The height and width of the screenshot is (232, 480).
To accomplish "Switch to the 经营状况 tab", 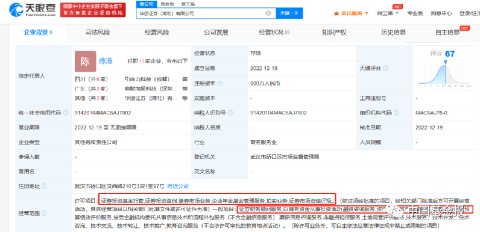I will click(274, 33).
